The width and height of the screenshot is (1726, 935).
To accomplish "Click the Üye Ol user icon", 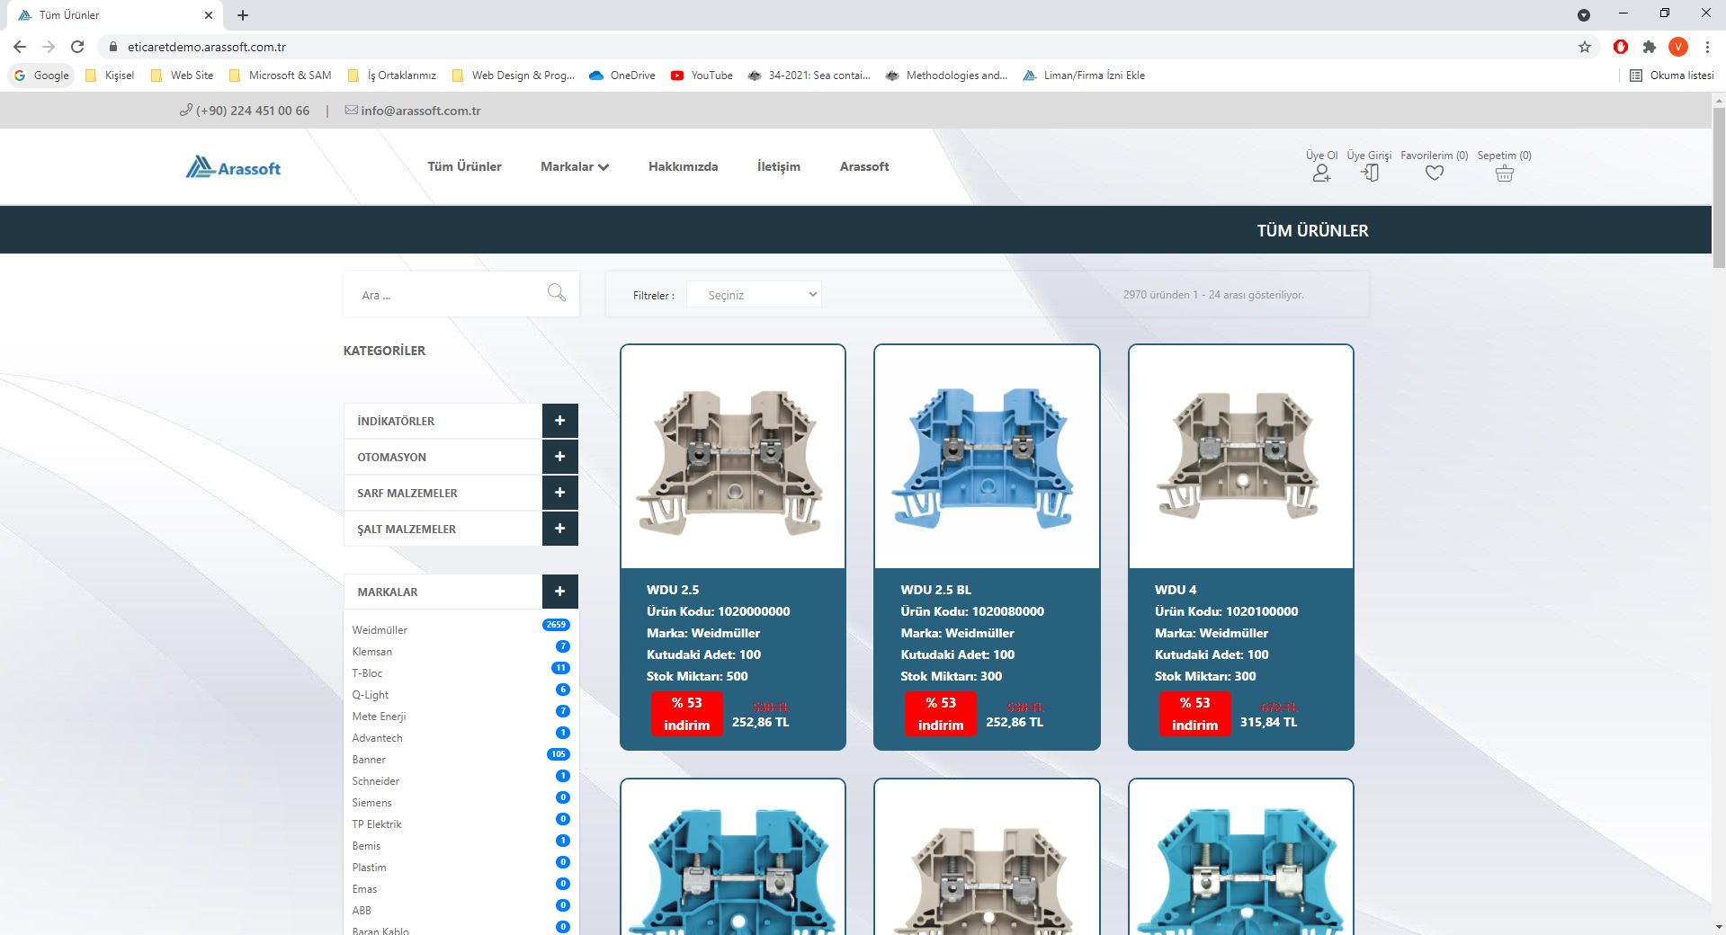I will [x=1321, y=174].
